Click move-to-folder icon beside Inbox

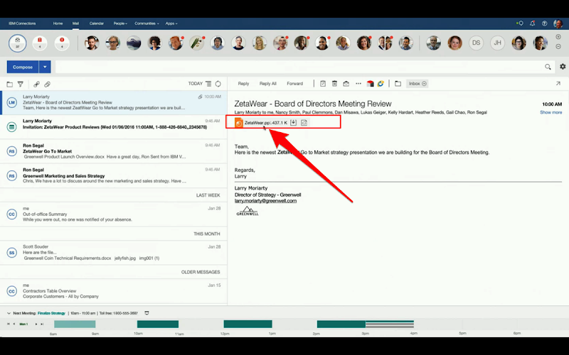coord(398,84)
